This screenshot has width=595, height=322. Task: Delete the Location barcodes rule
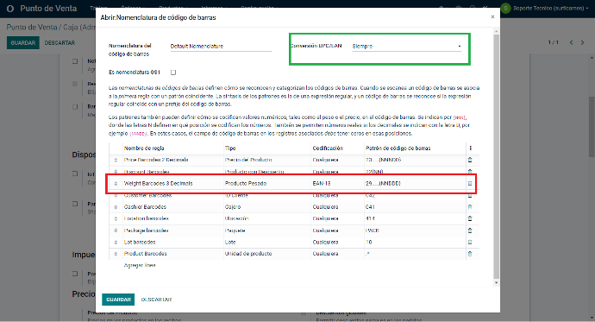coord(470,218)
